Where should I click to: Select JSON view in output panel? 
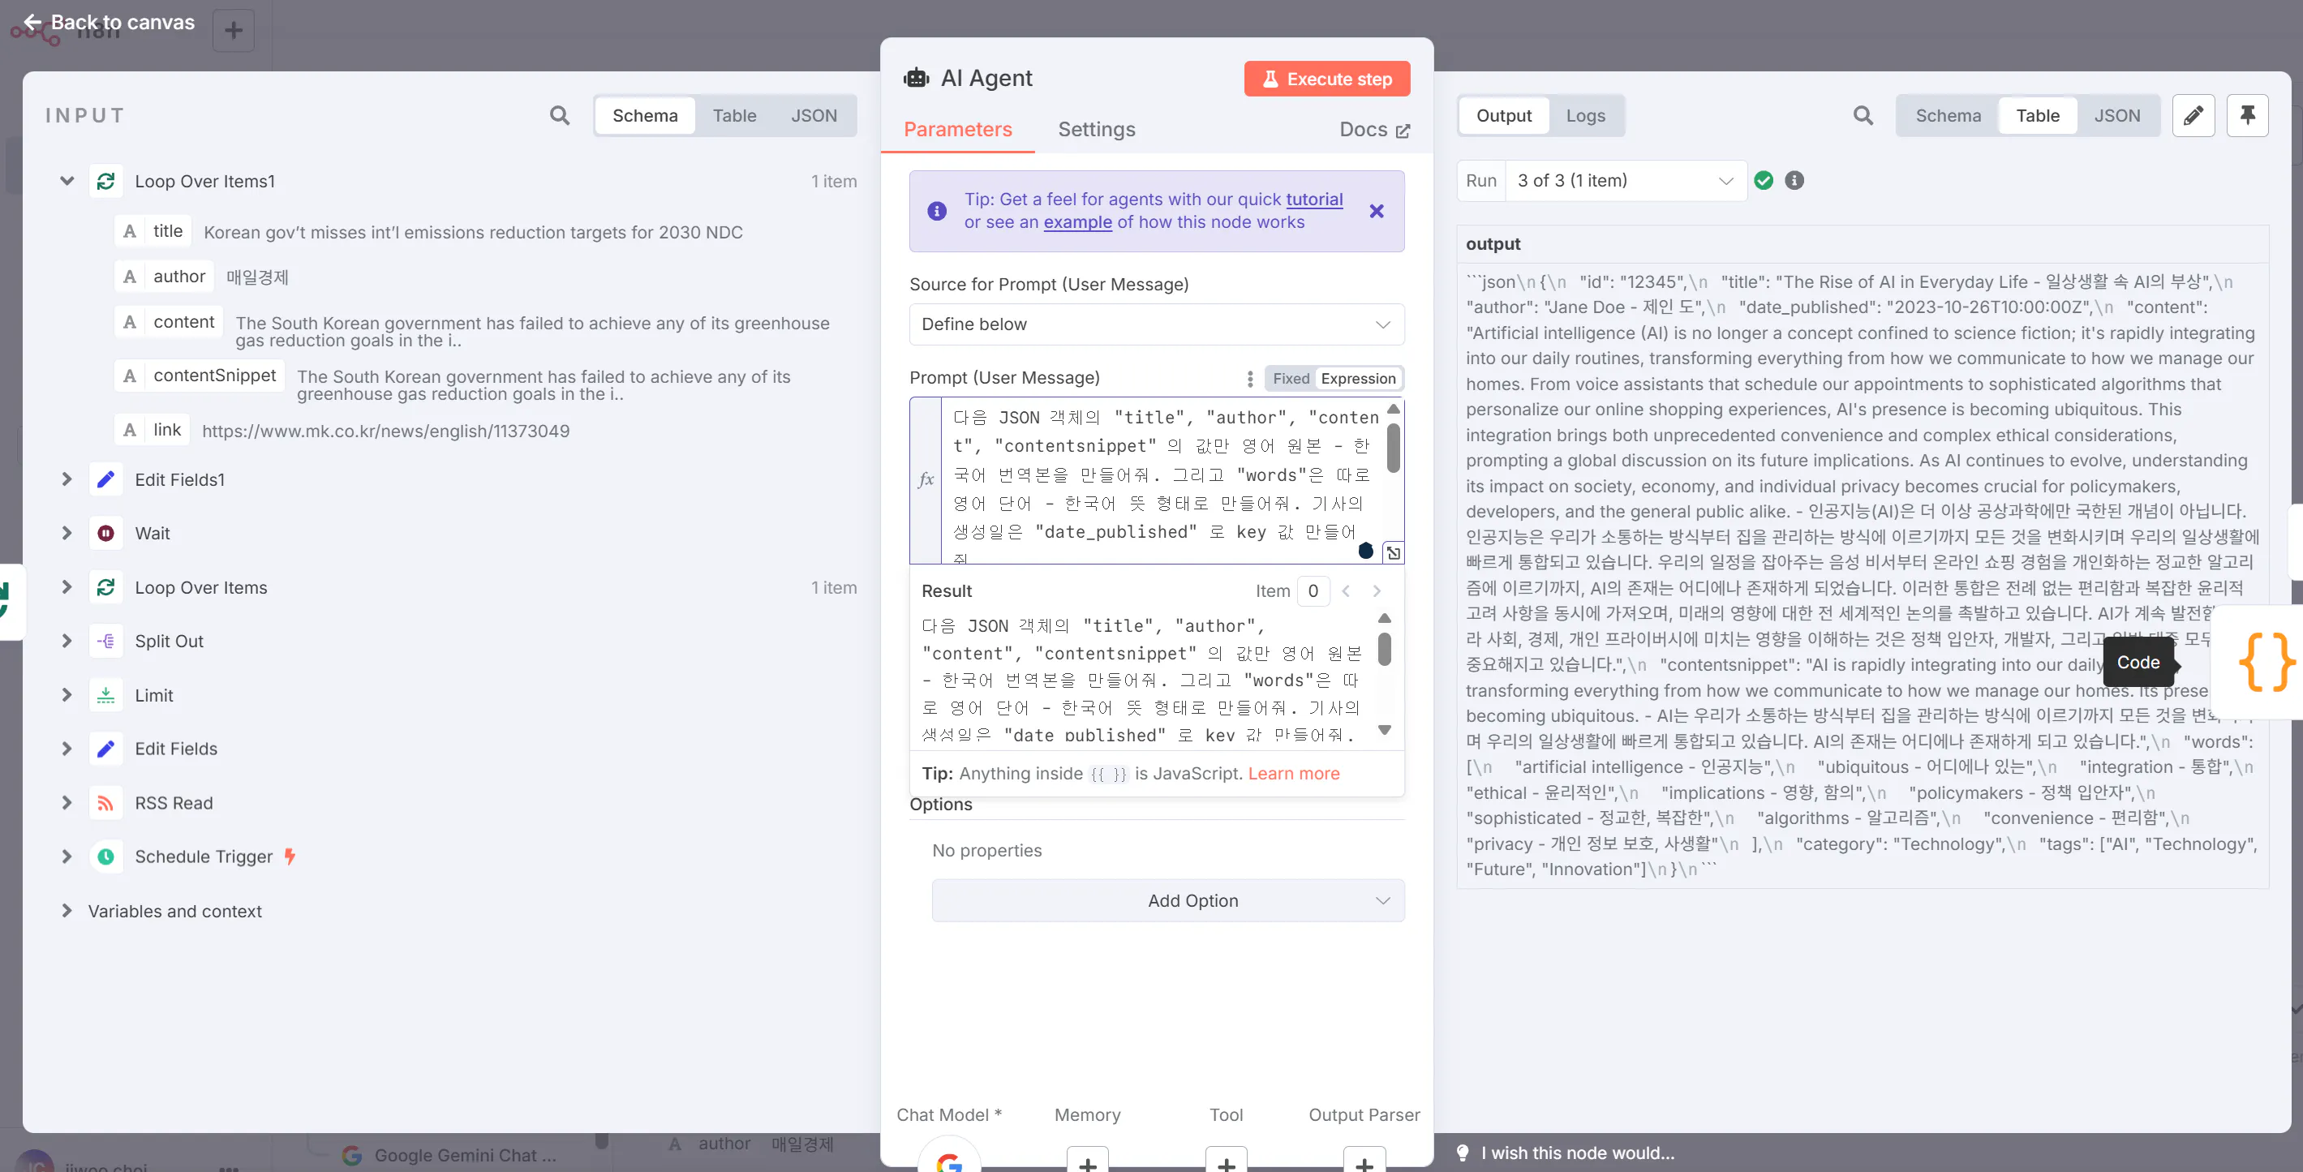pyautogui.click(x=2116, y=115)
